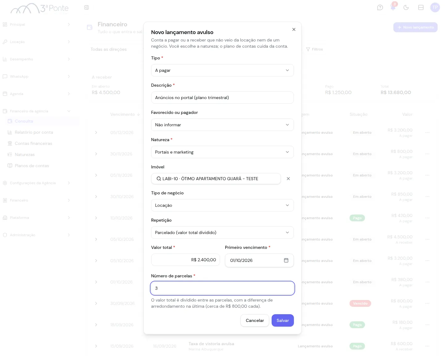The image size is (445, 356).
Task: Open the Filtros filter button
Action: click(x=314, y=49)
